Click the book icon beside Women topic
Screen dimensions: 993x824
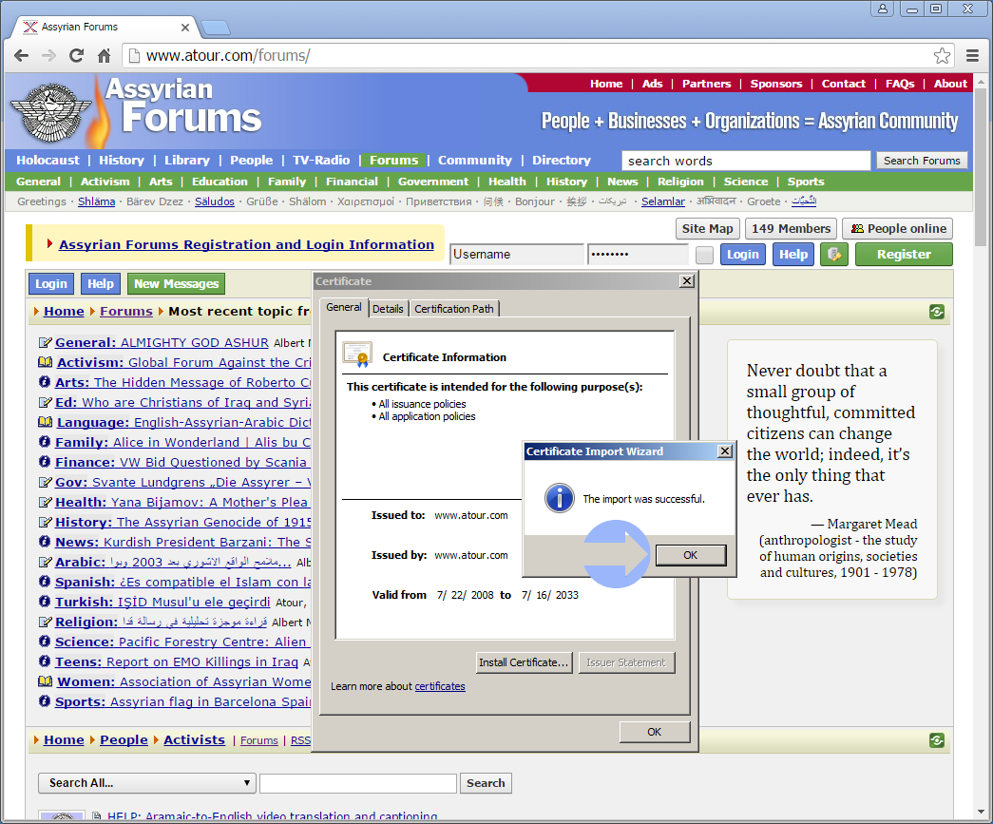45,681
